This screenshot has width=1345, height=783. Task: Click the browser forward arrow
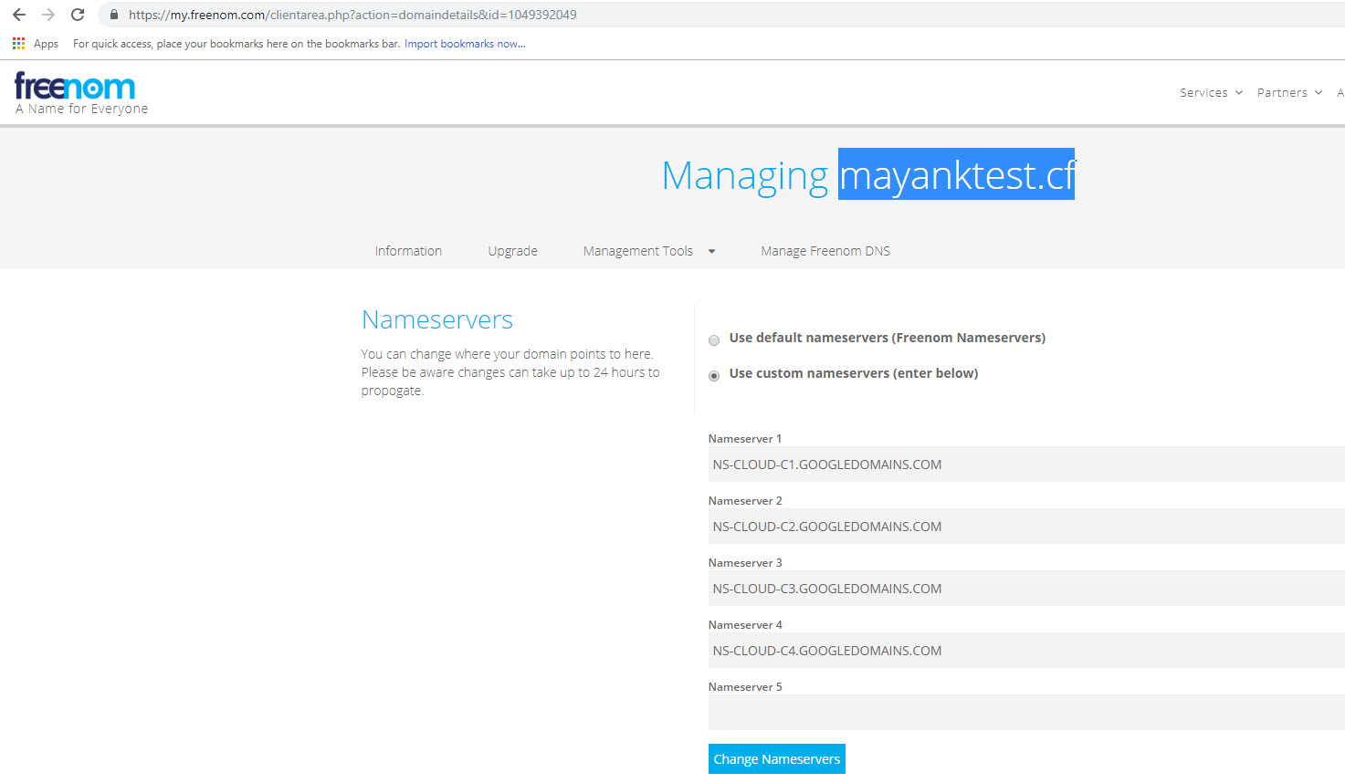(48, 15)
